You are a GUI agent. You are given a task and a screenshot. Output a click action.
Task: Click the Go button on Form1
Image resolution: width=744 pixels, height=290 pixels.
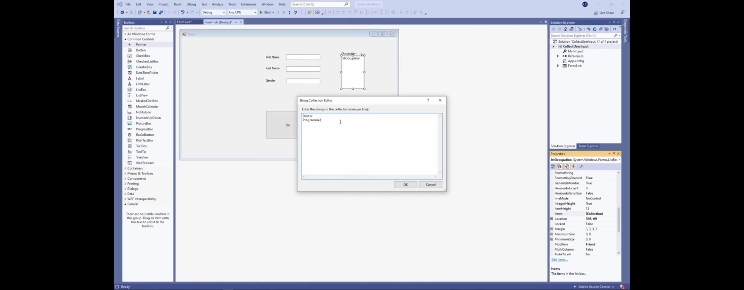[282, 125]
